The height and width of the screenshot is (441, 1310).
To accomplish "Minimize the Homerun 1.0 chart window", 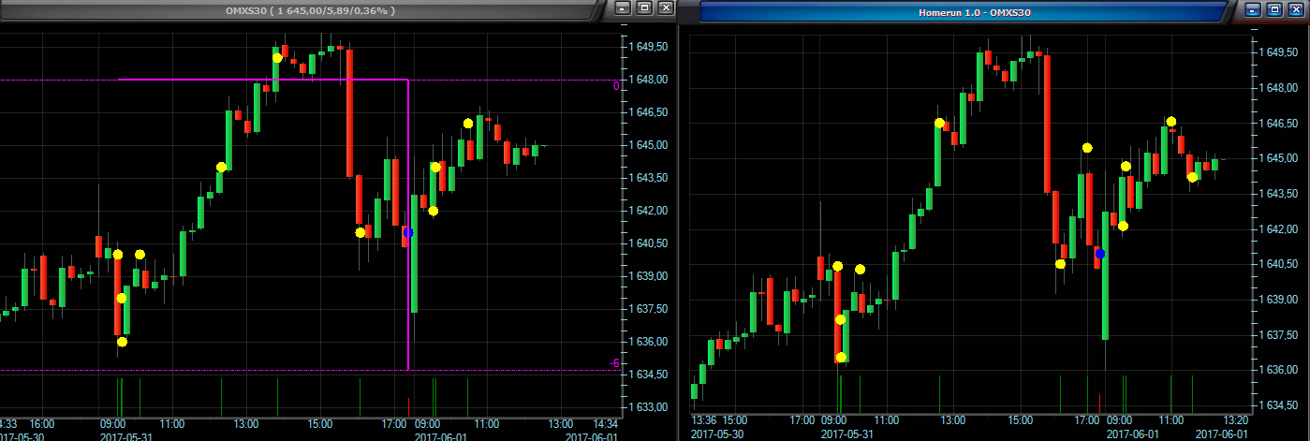I will (1253, 9).
